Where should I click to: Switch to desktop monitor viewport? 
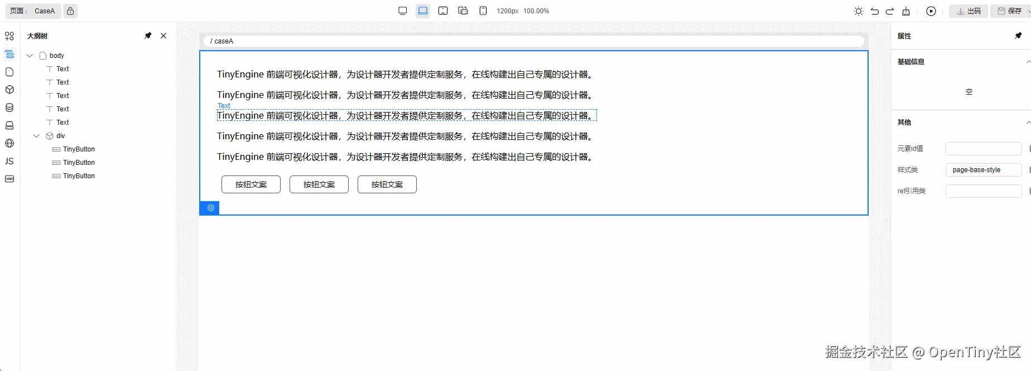pos(403,11)
